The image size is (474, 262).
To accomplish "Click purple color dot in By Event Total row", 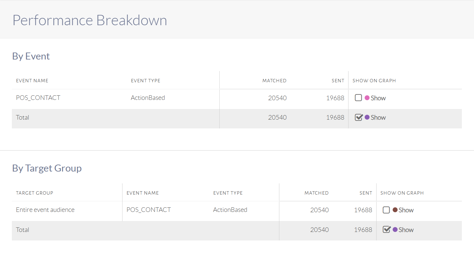I will 367,117.
